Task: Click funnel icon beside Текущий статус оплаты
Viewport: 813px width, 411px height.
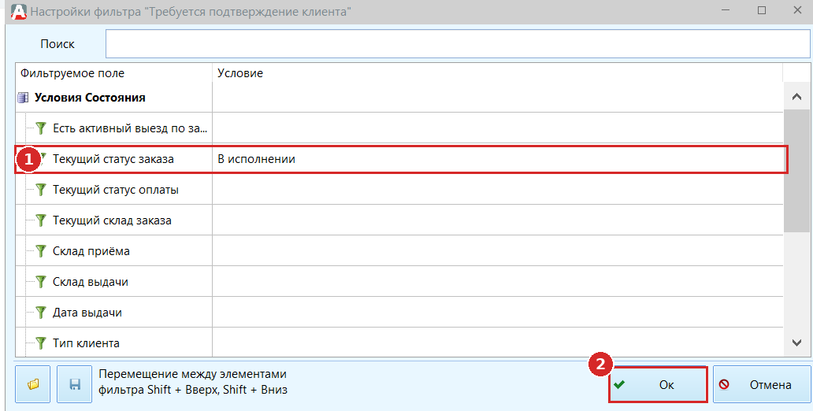Action: tap(41, 189)
